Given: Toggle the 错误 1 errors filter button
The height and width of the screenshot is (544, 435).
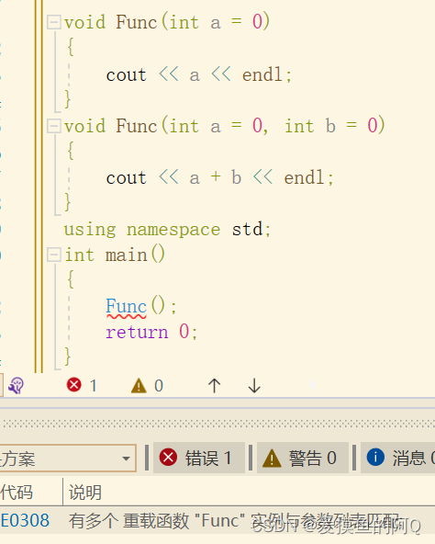Looking at the screenshot, I should pyautogui.click(x=199, y=458).
